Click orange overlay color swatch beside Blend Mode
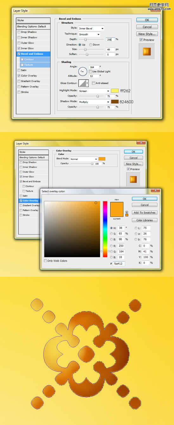This screenshot has width=174, height=425. (x=102, y=159)
